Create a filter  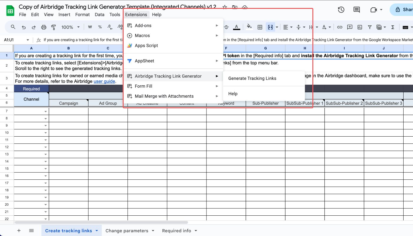[370, 27]
